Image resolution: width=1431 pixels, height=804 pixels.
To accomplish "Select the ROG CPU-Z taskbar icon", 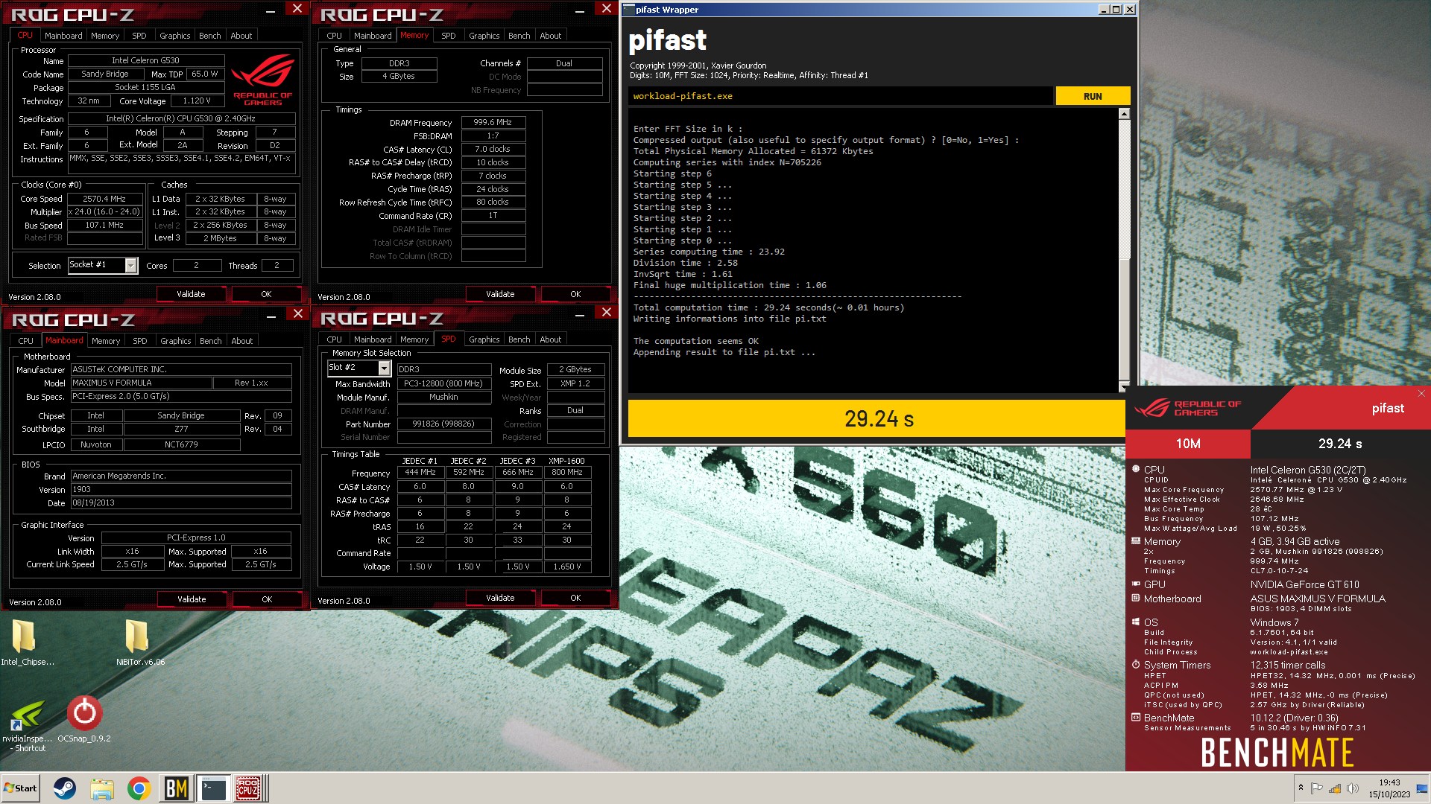I will (x=248, y=788).
